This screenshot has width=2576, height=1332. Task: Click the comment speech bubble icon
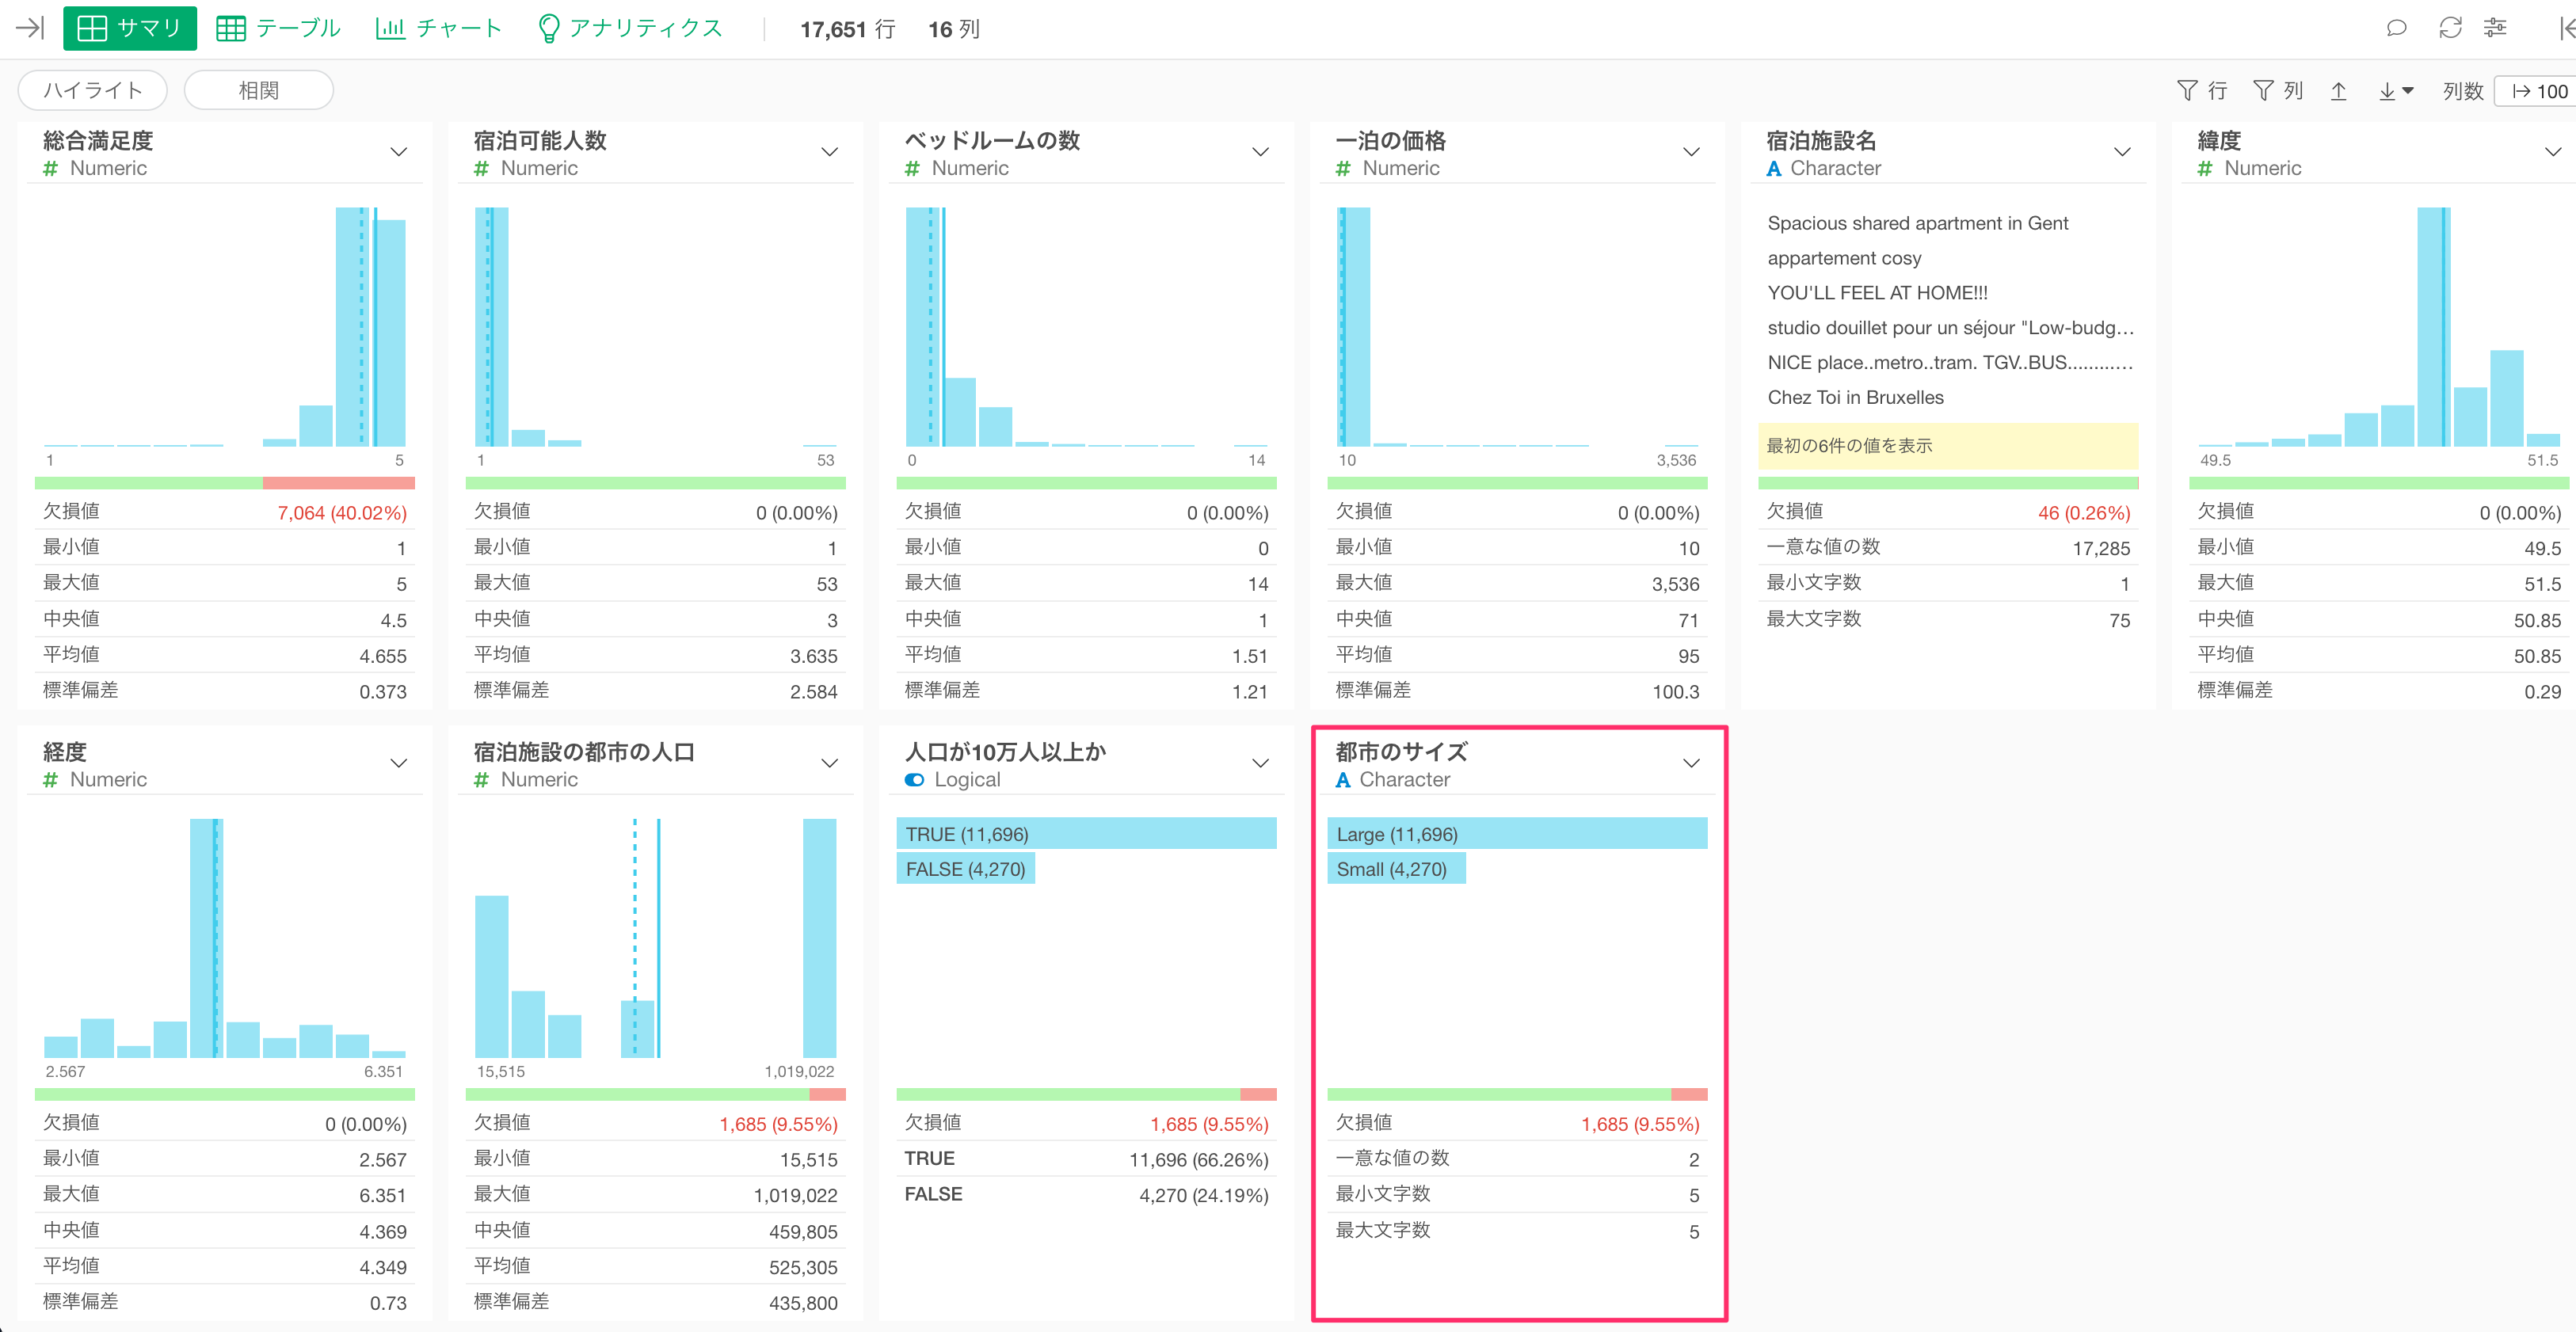pyautogui.click(x=2396, y=28)
